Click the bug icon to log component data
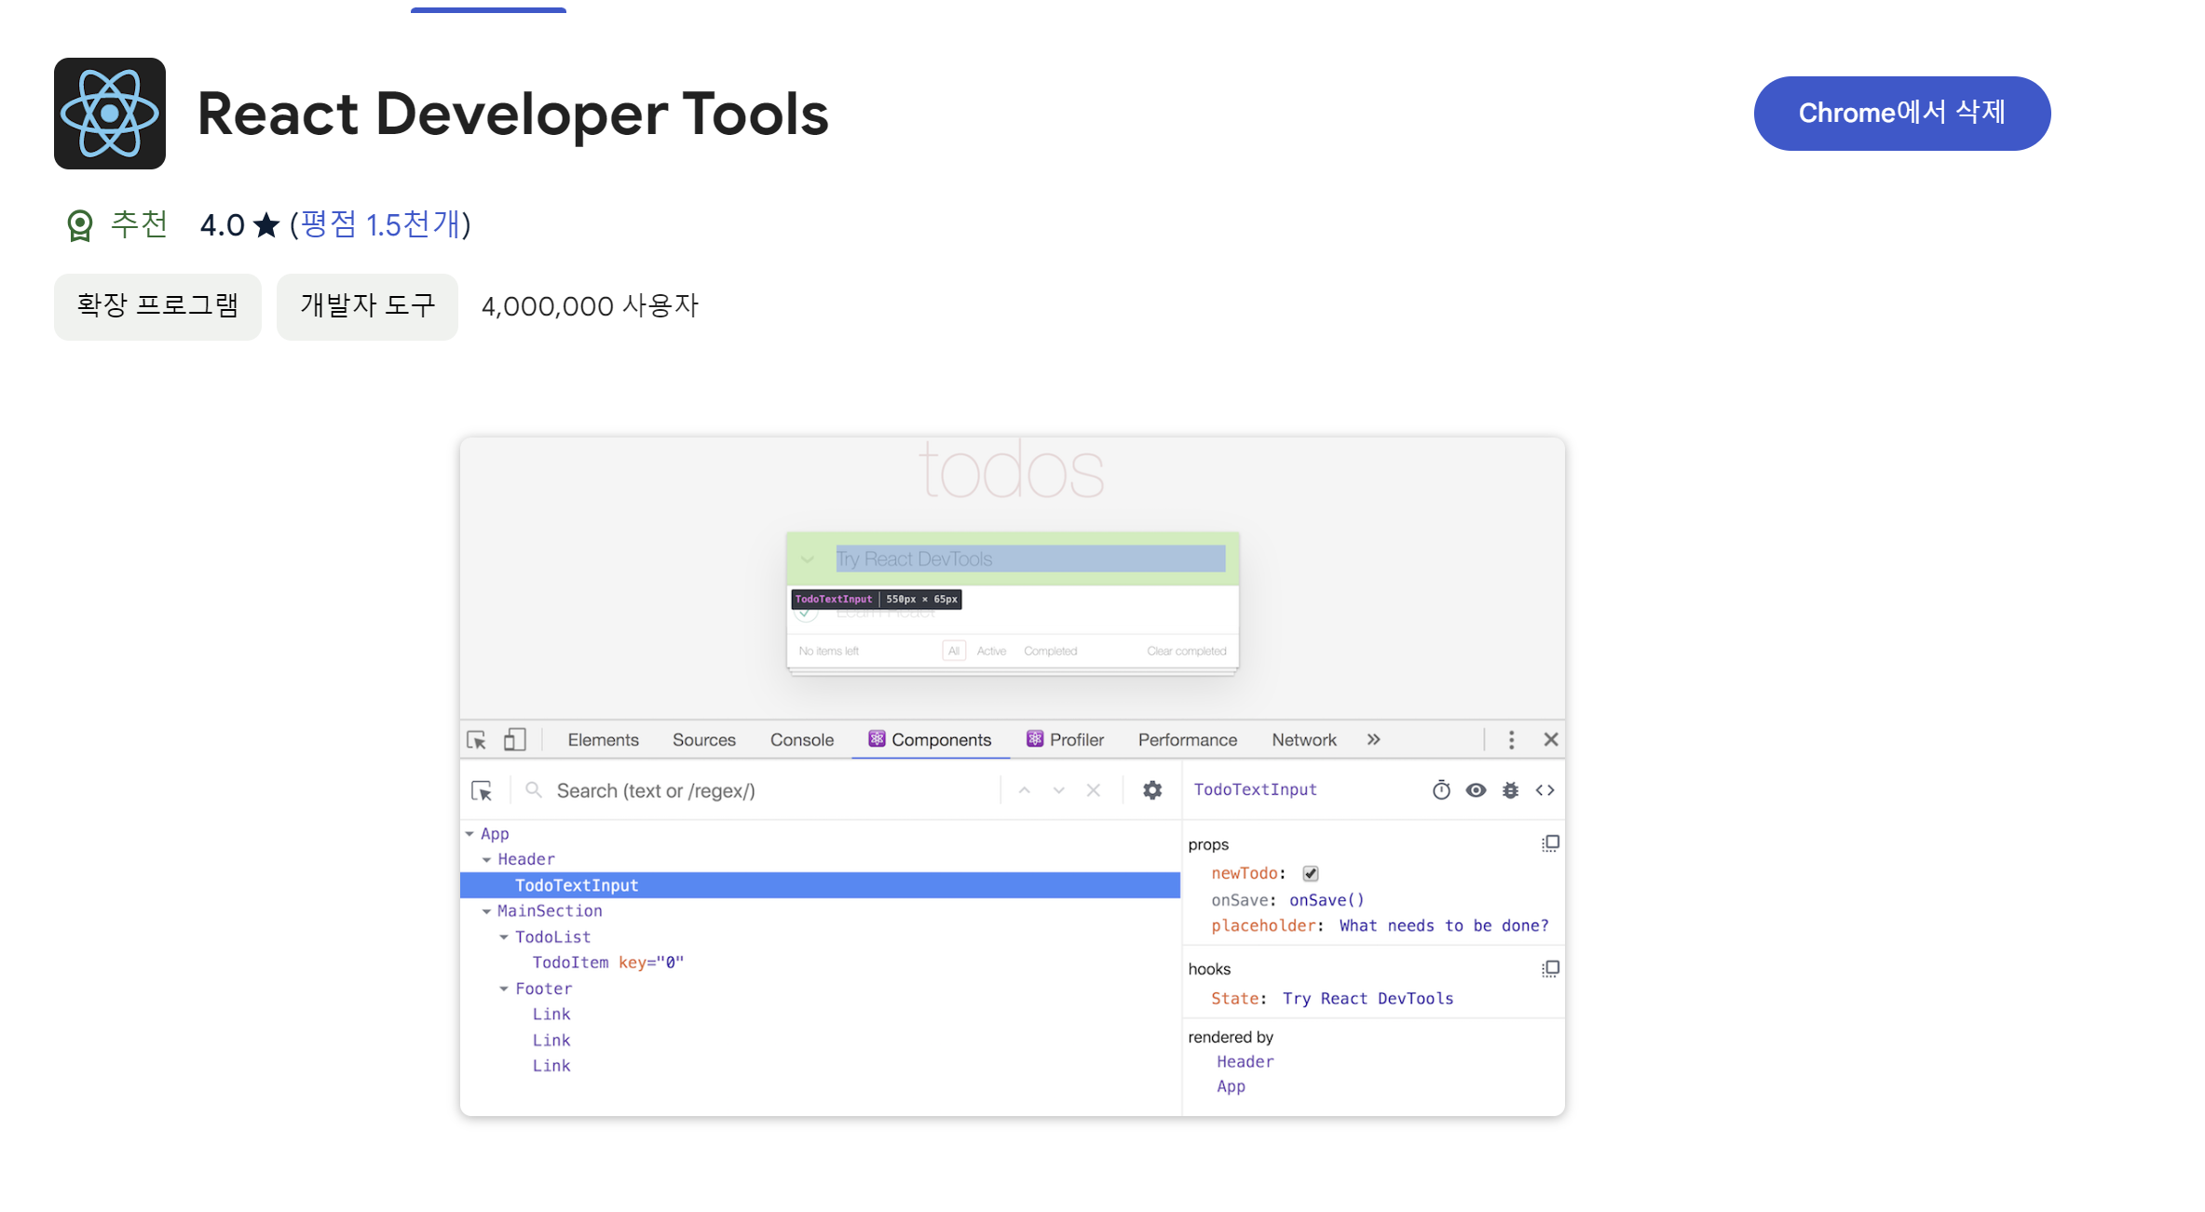2205x1212 pixels. pyautogui.click(x=1511, y=790)
